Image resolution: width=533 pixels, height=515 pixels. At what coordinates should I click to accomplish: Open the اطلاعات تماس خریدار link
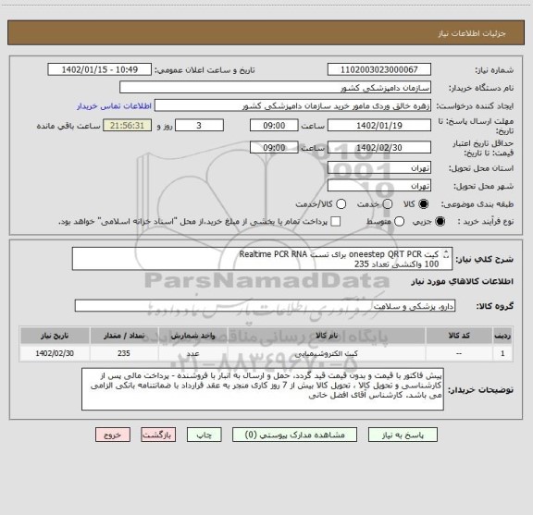[114, 106]
